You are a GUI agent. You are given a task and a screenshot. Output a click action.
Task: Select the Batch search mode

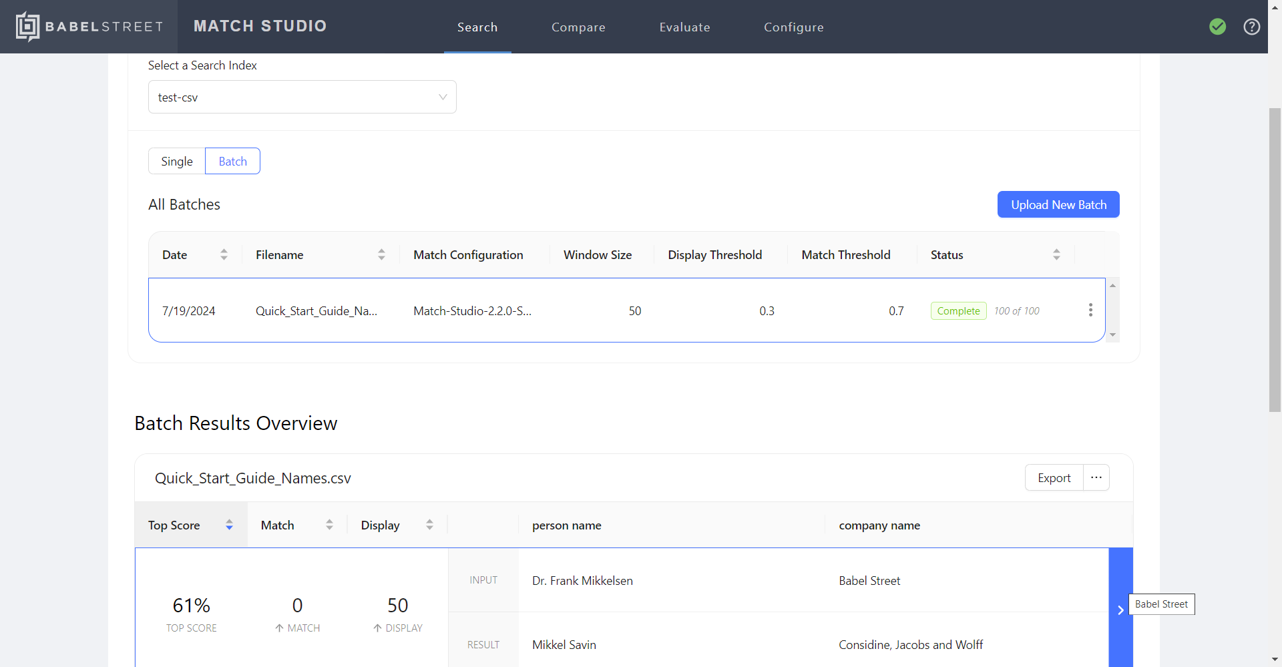[233, 161]
